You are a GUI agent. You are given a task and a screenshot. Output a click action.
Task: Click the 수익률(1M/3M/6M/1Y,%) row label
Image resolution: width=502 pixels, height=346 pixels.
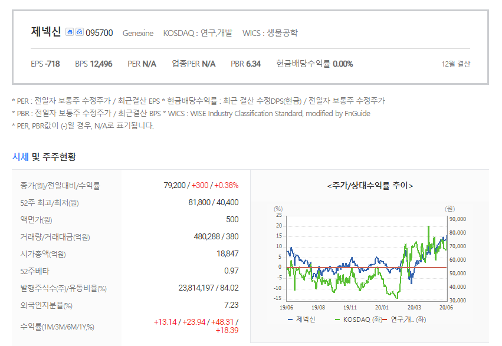(57, 327)
